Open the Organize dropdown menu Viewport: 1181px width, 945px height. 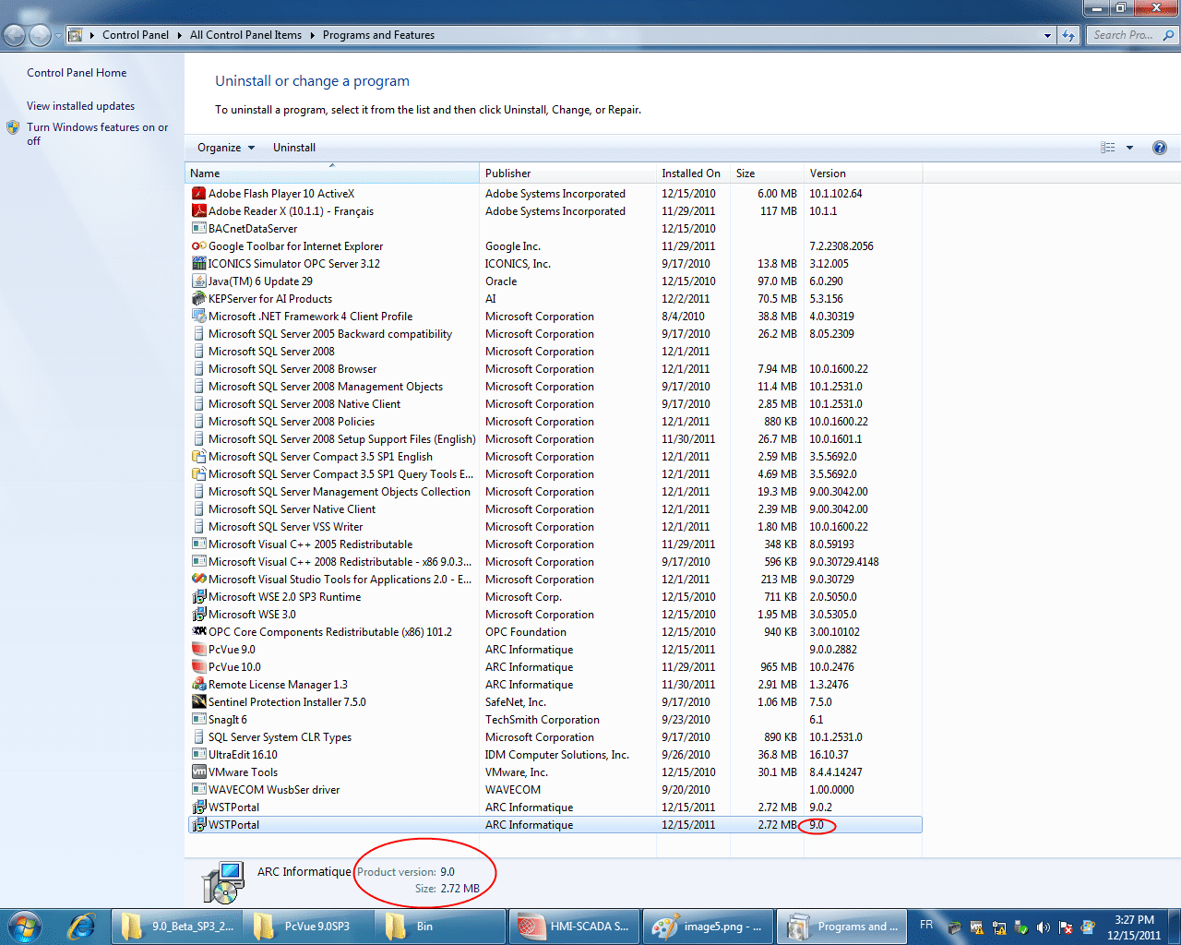pos(225,148)
